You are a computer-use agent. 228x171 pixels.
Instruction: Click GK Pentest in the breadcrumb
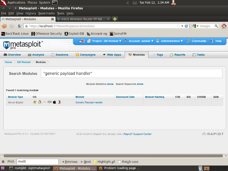click(24, 62)
